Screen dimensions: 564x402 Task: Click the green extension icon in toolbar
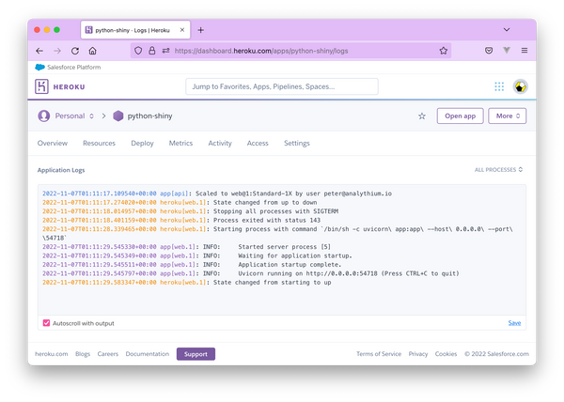pyautogui.click(x=507, y=51)
